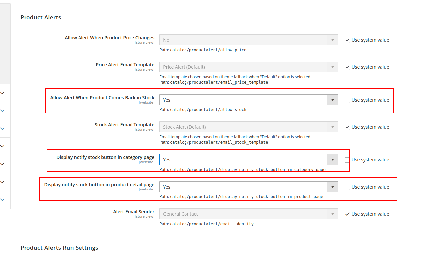The width and height of the screenshot is (423, 253).
Task: Open the Stock Alert Email Template dropdown
Action: pyautogui.click(x=248, y=127)
